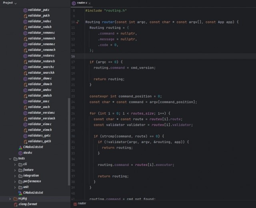Close the router.c editor tab
The image size is (256, 208).
90,3
